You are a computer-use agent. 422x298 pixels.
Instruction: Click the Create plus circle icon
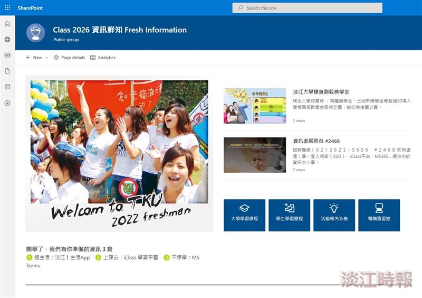[7, 103]
